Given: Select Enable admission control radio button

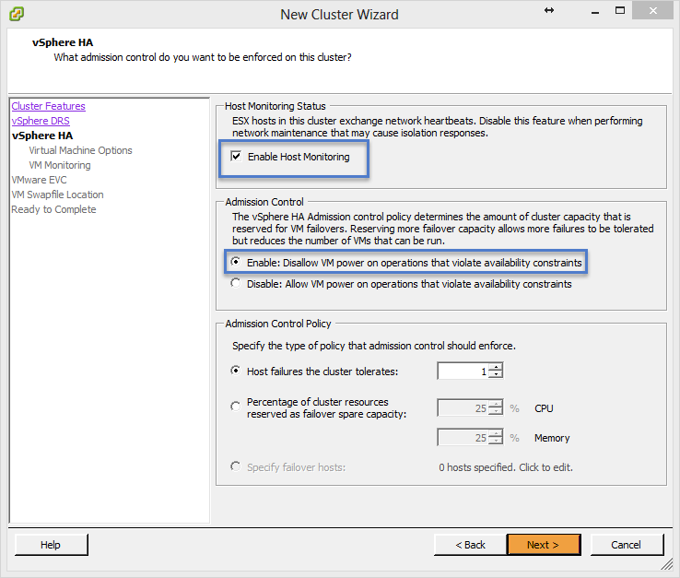Looking at the screenshot, I should (x=236, y=262).
